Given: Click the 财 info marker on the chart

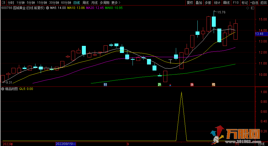Looking at the screenshot, I should coord(105,84).
